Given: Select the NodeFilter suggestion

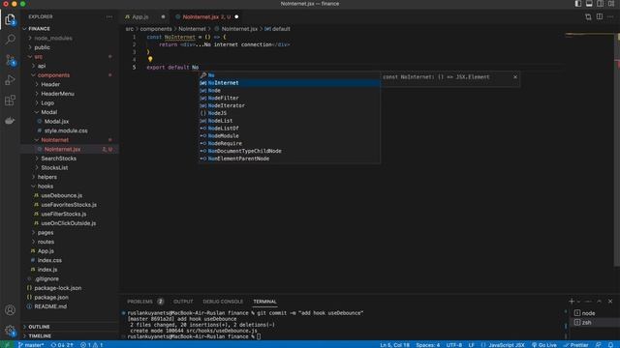Looking at the screenshot, I should 290,98.
